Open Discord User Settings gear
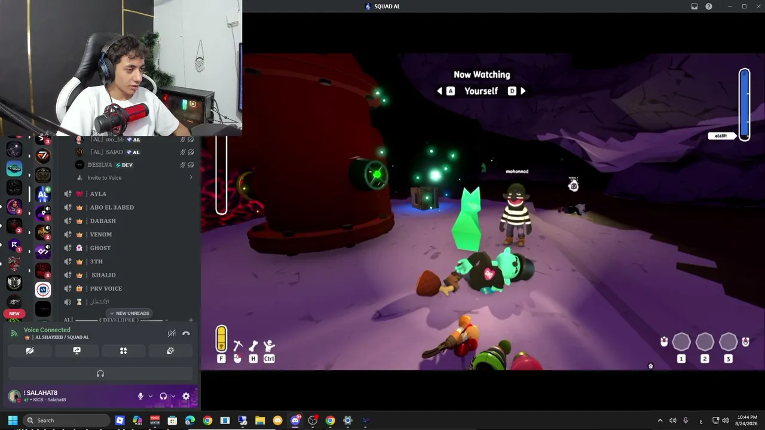Viewport: 765px width, 430px height. tap(186, 396)
